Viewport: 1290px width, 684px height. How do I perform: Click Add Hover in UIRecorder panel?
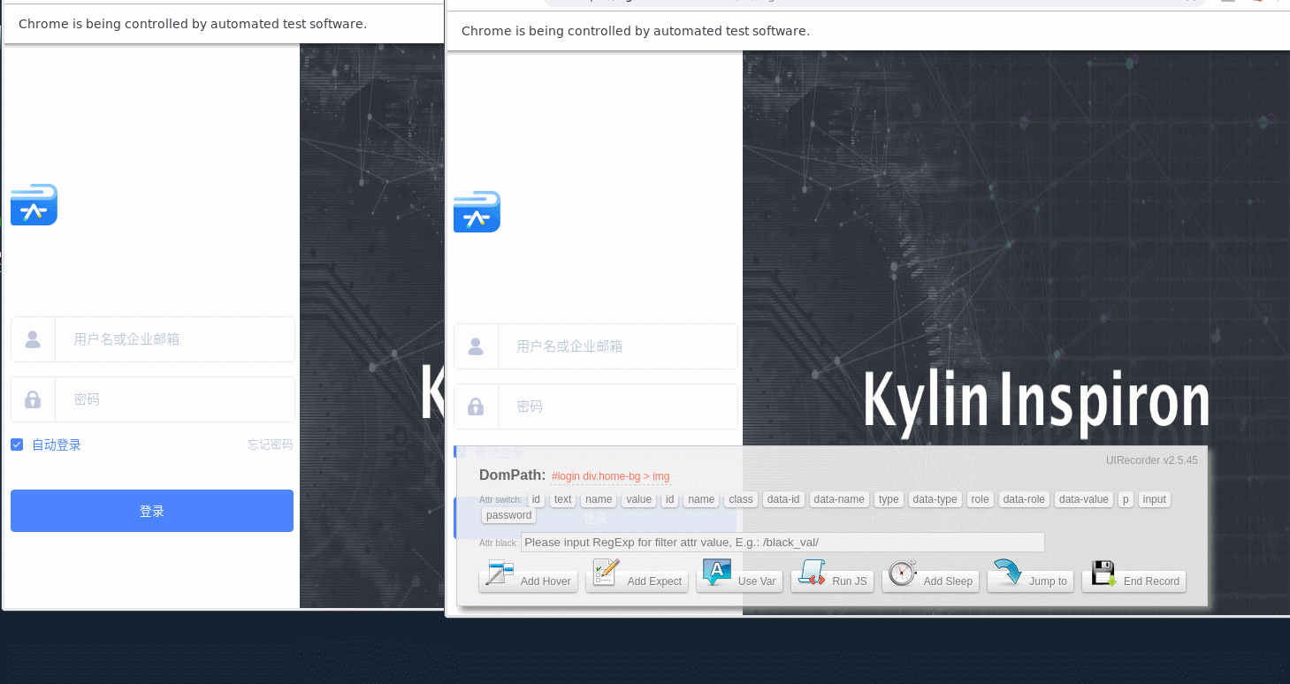pos(529,576)
